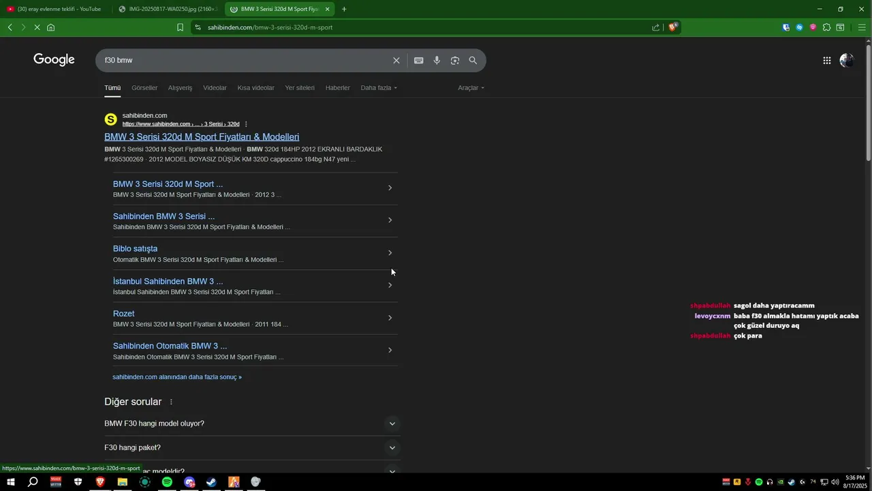Select the Görseller search tab
Image resolution: width=872 pixels, height=491 pixels.
point(144,88)
